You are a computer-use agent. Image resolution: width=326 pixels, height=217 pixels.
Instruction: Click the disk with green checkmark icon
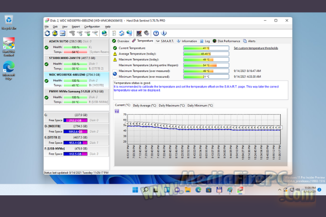click(x=87, y=33)
